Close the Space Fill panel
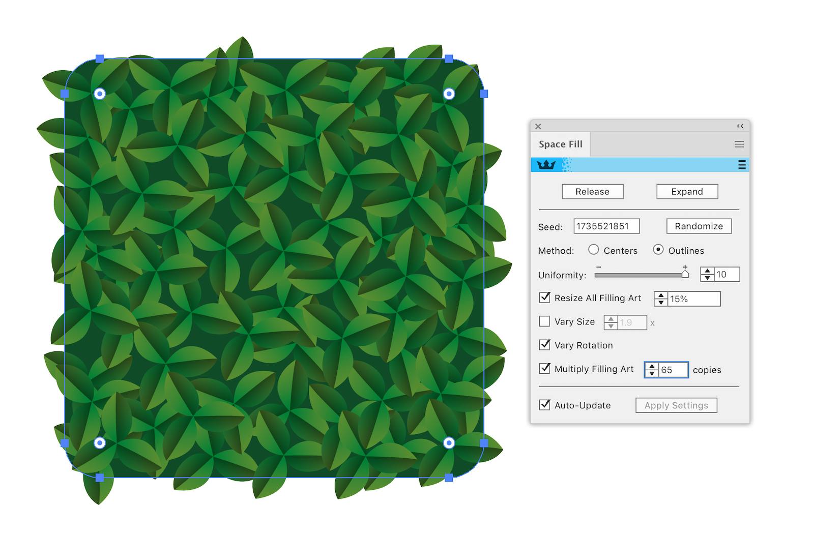 click(x=538, y=126)
